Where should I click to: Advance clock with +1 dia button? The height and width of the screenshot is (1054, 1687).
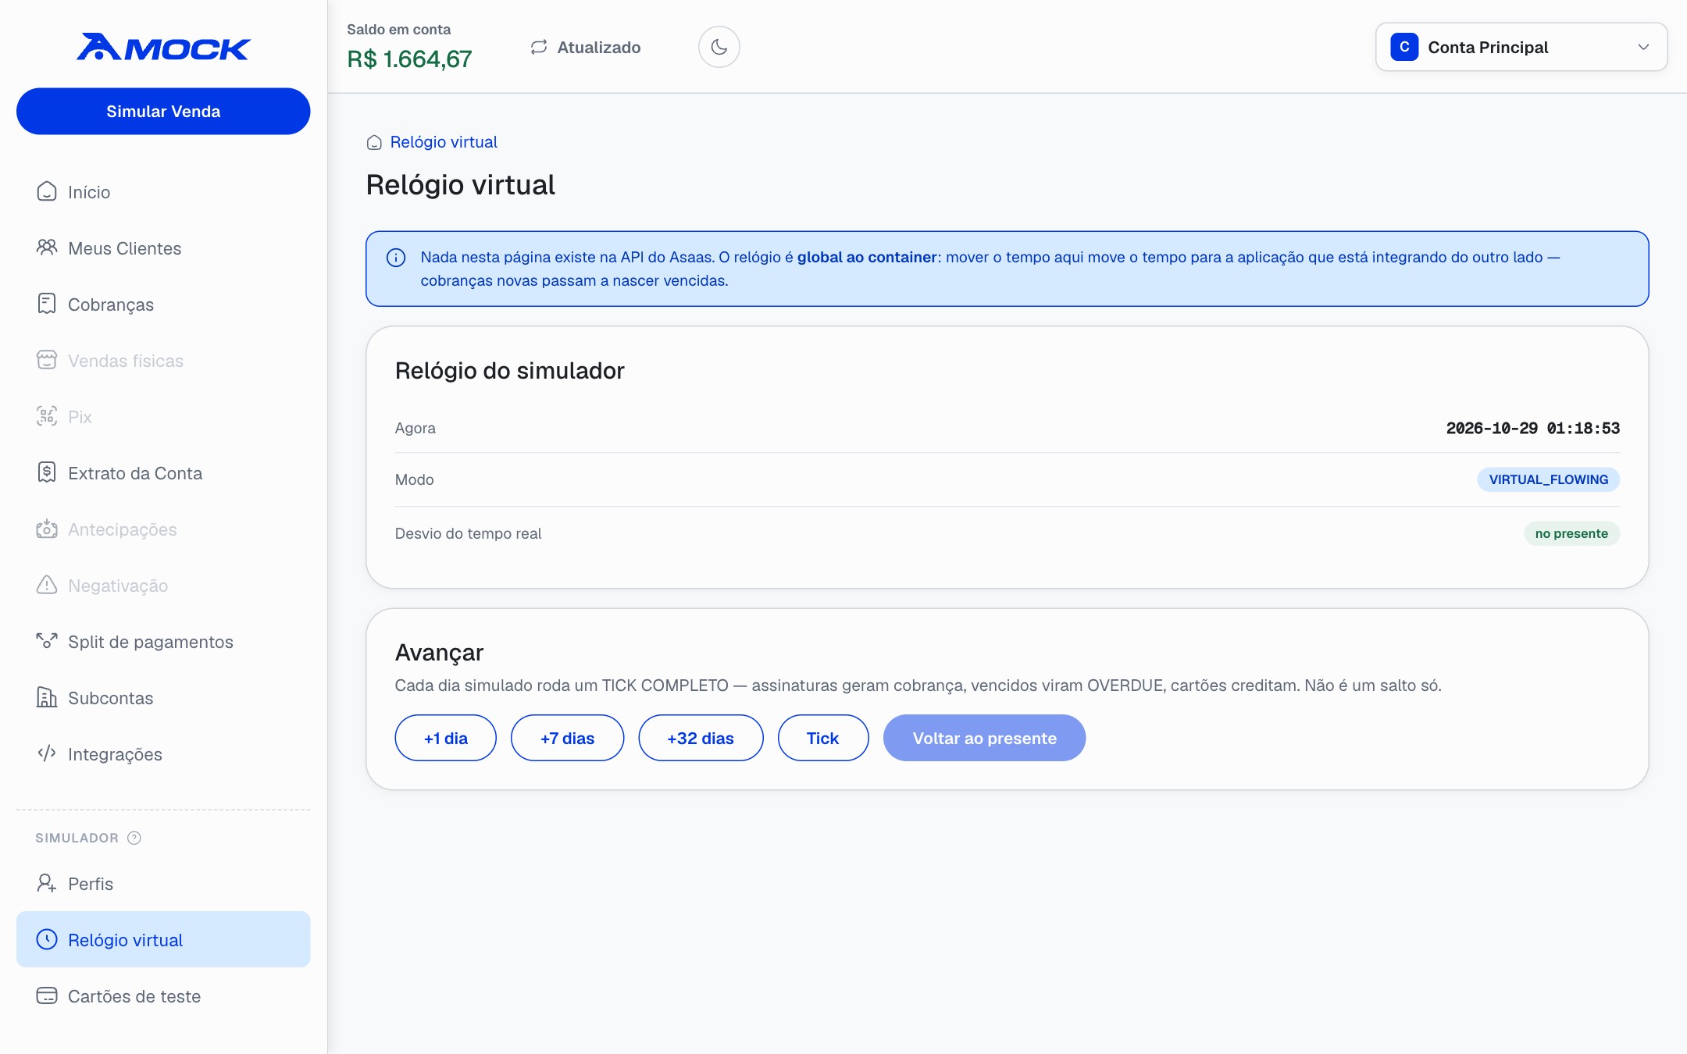[445, 738]
